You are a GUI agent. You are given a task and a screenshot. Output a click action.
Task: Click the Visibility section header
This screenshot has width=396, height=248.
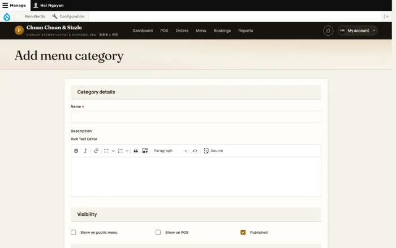(196, 215)
